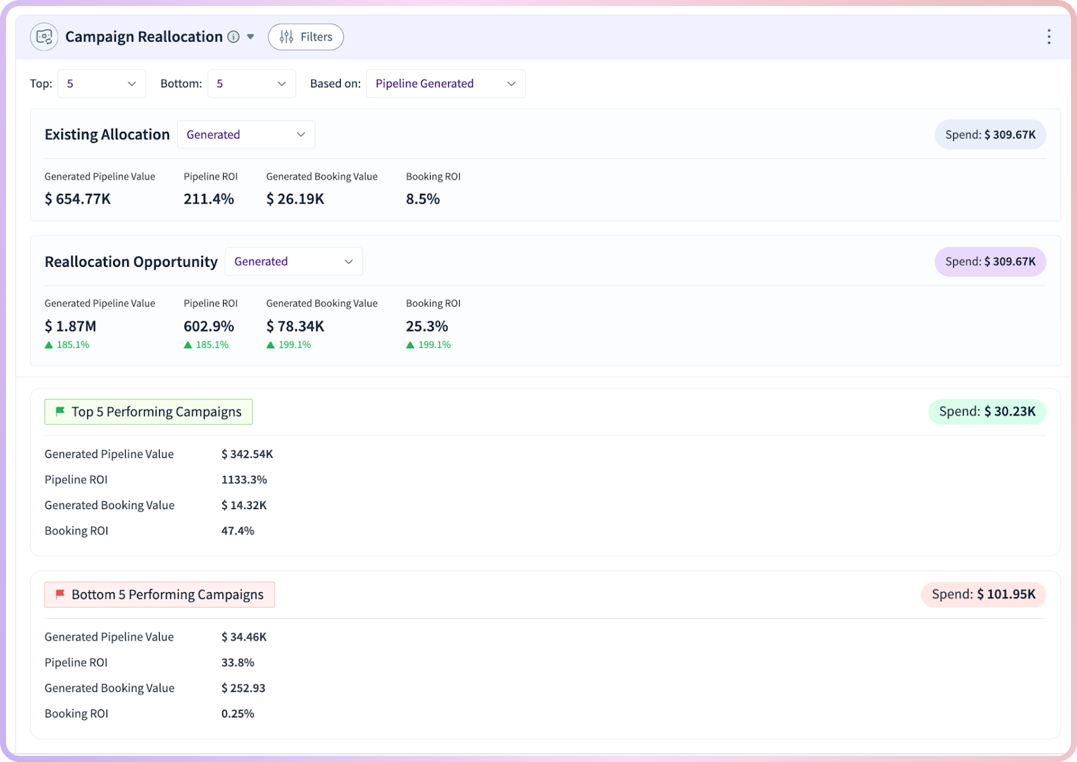Select the $252.93 generated booking value
This screenshot has height=762, width=1077.
tap(243, 688)
